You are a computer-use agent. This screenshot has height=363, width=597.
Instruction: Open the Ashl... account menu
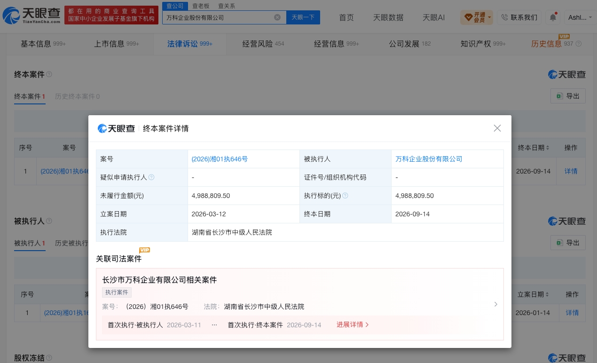pos(581,17)
